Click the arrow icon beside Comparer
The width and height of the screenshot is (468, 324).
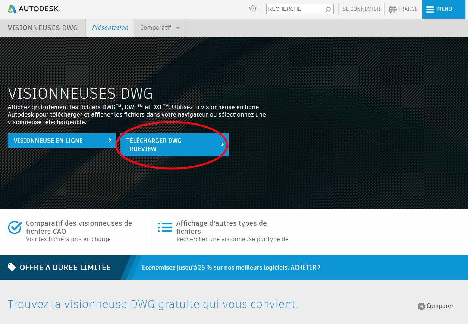click(x=421, y=306)
